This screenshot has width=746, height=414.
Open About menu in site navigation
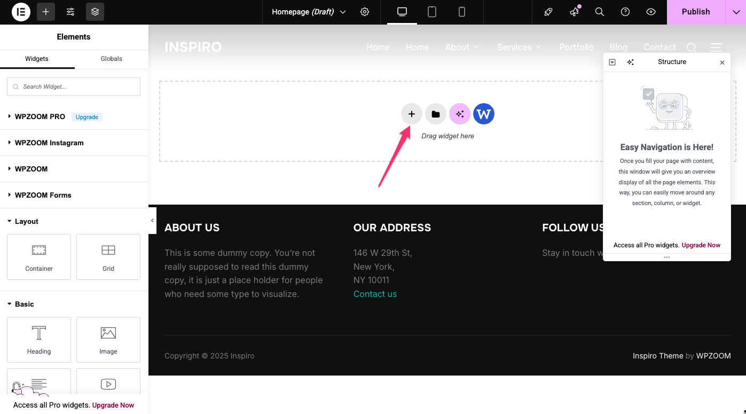[x=462, y=47]
